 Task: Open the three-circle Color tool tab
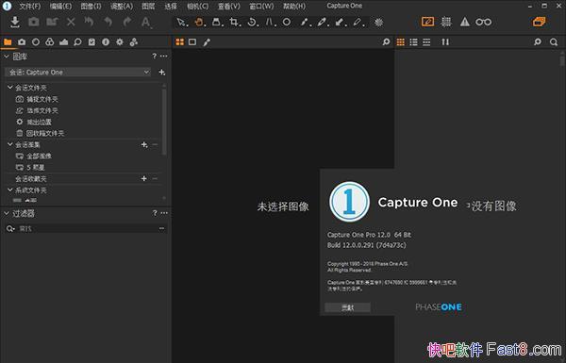50,42
